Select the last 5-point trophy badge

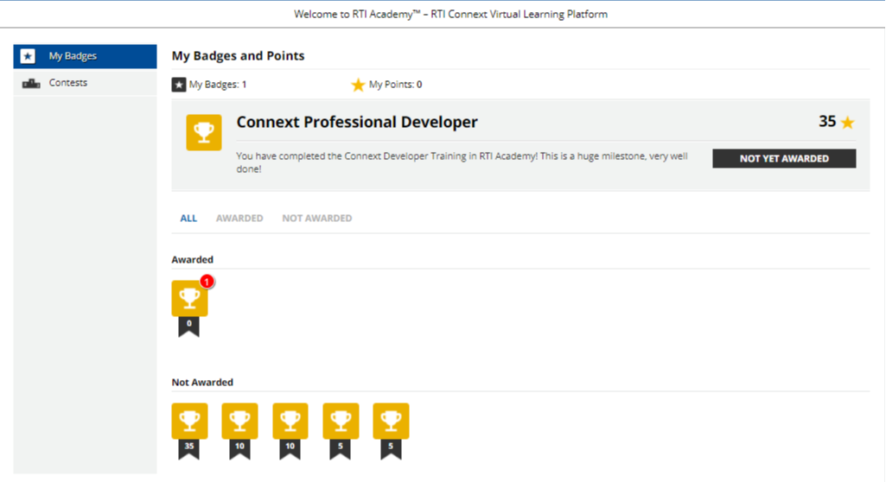point(391,422)
